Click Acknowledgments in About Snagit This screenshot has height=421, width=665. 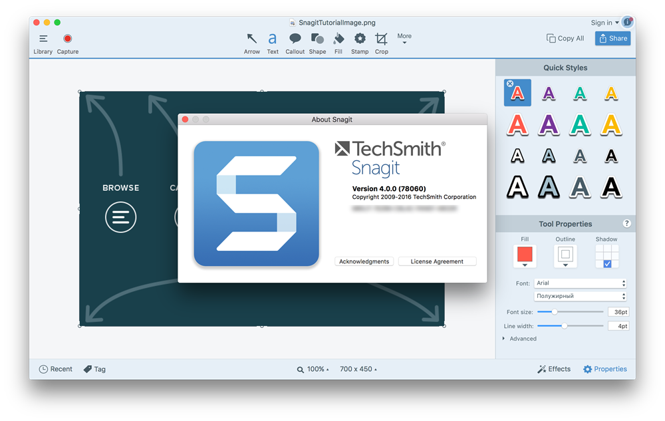pyautogui.click(x=364, y=261)
